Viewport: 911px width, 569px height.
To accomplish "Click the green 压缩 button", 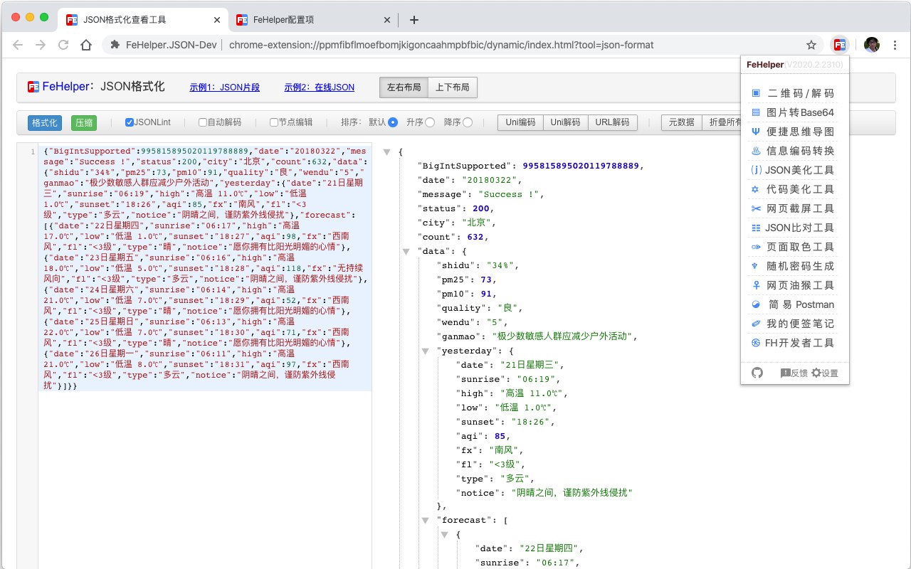I will [x=84, y=122].
